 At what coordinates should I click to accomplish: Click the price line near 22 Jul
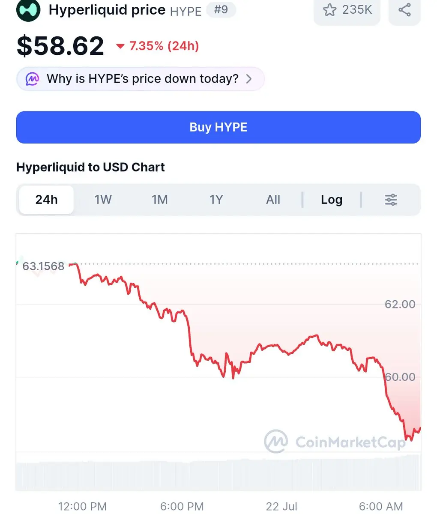pyautogui.click(x=281, y=349)
